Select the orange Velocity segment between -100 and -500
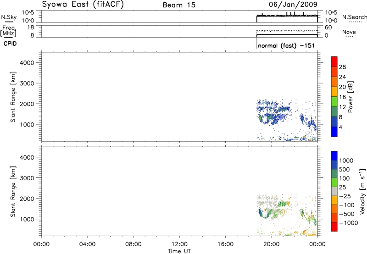The image size is (367, 254). [334, 209]
